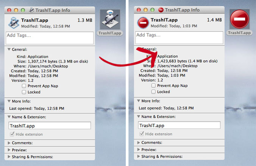256x166 pixels.
Task: Collapse More Info section in the right window
Action: pyautogui.click(x=139, y=101)
